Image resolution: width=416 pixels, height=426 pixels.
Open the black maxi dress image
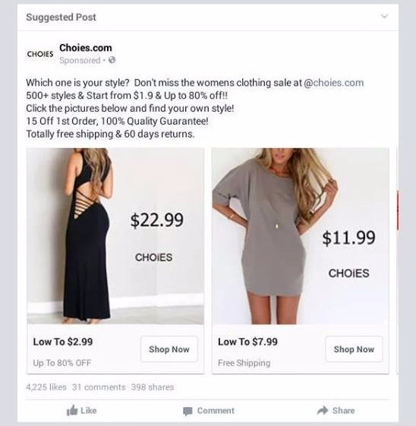(x=115, y=236)
